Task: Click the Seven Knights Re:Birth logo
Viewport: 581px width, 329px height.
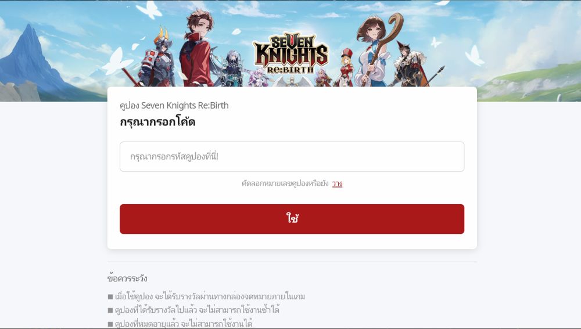Action: click(291, 54)
